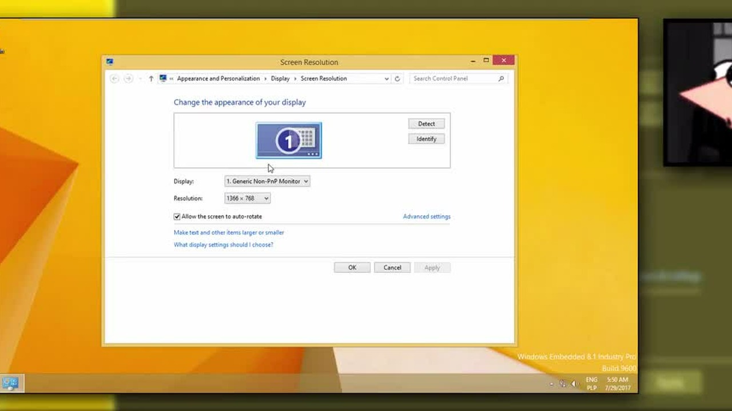
Task: Go forward using the navigation arrow
Action: tap(128, 79)
